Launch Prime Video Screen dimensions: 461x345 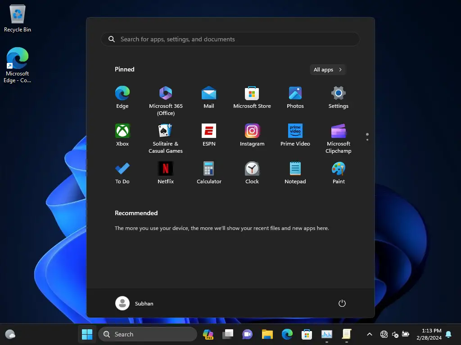click(x=295, y=135)
